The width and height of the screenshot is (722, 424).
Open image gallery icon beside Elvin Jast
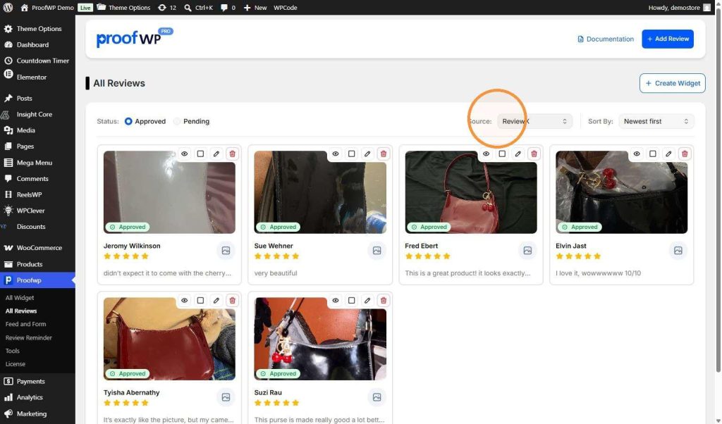tap(678, 251)
